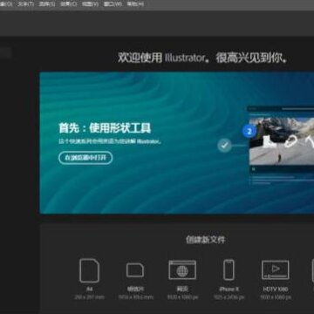The height and width of the screenshot is (314, 314).
Task: Open the 视图(V) menu
Action: coord(90,4)
